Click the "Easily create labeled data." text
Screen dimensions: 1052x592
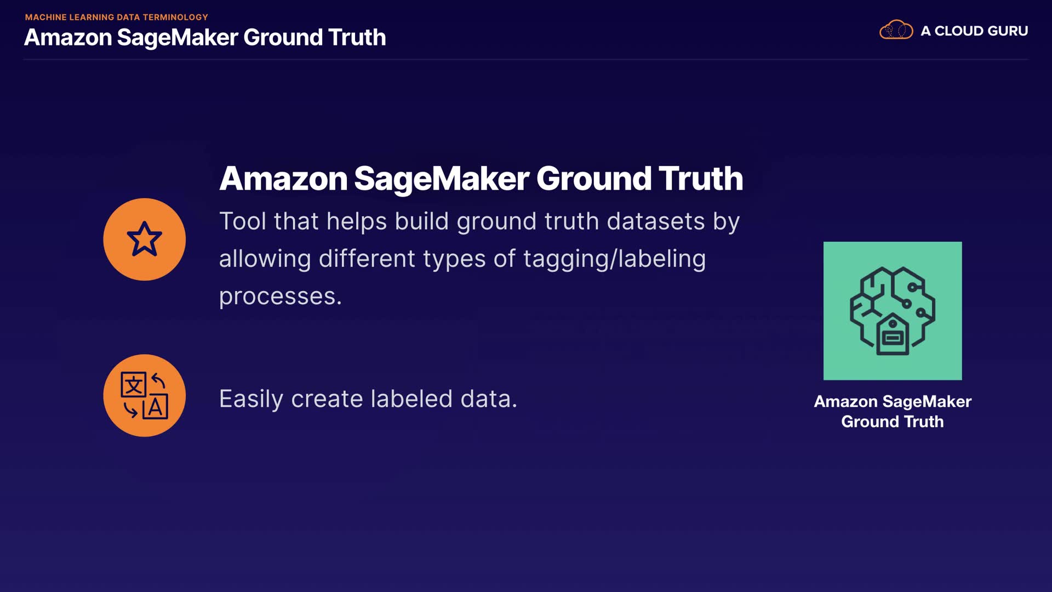[368, 399]
